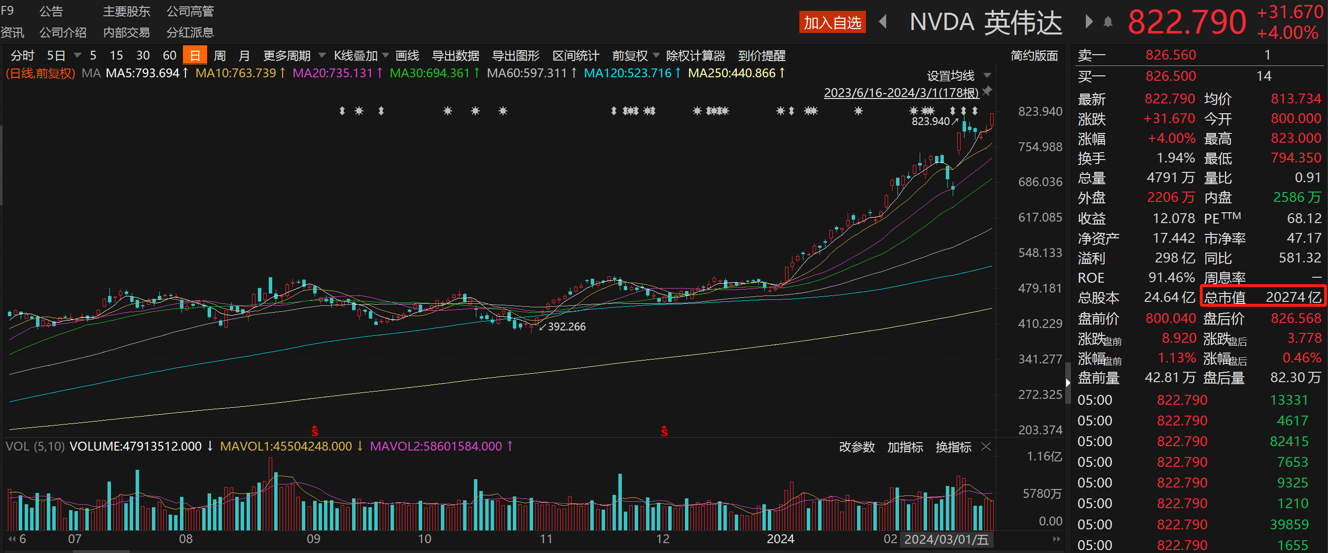Click 换指标 switch indicator

953,447
